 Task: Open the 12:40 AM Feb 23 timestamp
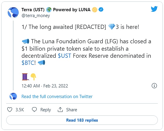tap(45, 86)
